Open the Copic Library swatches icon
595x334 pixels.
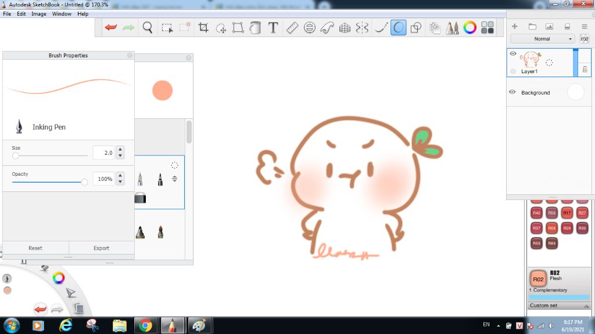click(488, 28)
